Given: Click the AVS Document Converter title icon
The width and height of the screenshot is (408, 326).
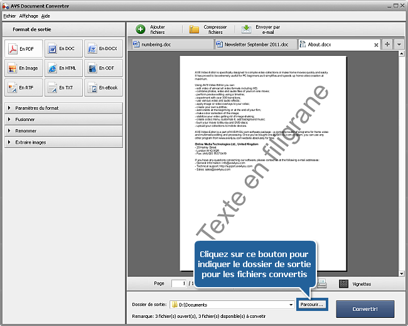Looking at the screenshot, I should (x=6, y=6).
